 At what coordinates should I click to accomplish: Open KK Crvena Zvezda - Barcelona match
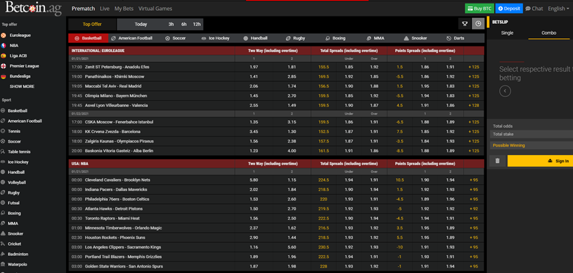pos(113,132)
